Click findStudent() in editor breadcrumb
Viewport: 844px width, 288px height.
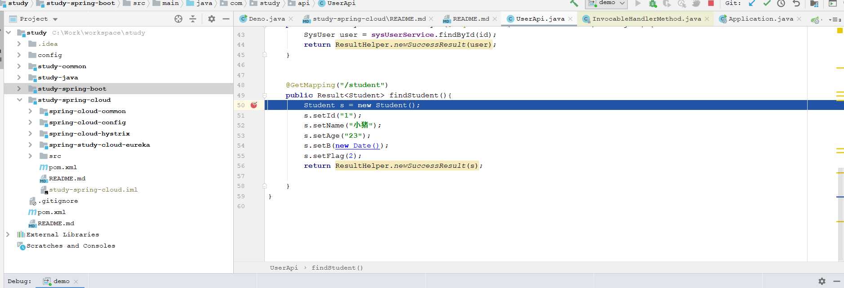[x=337, y=268]
